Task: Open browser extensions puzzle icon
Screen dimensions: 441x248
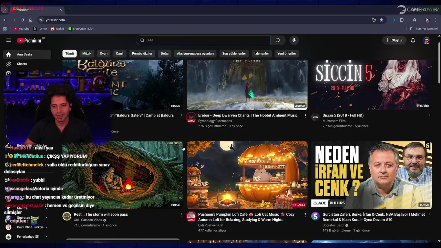Action: point(402,20)
